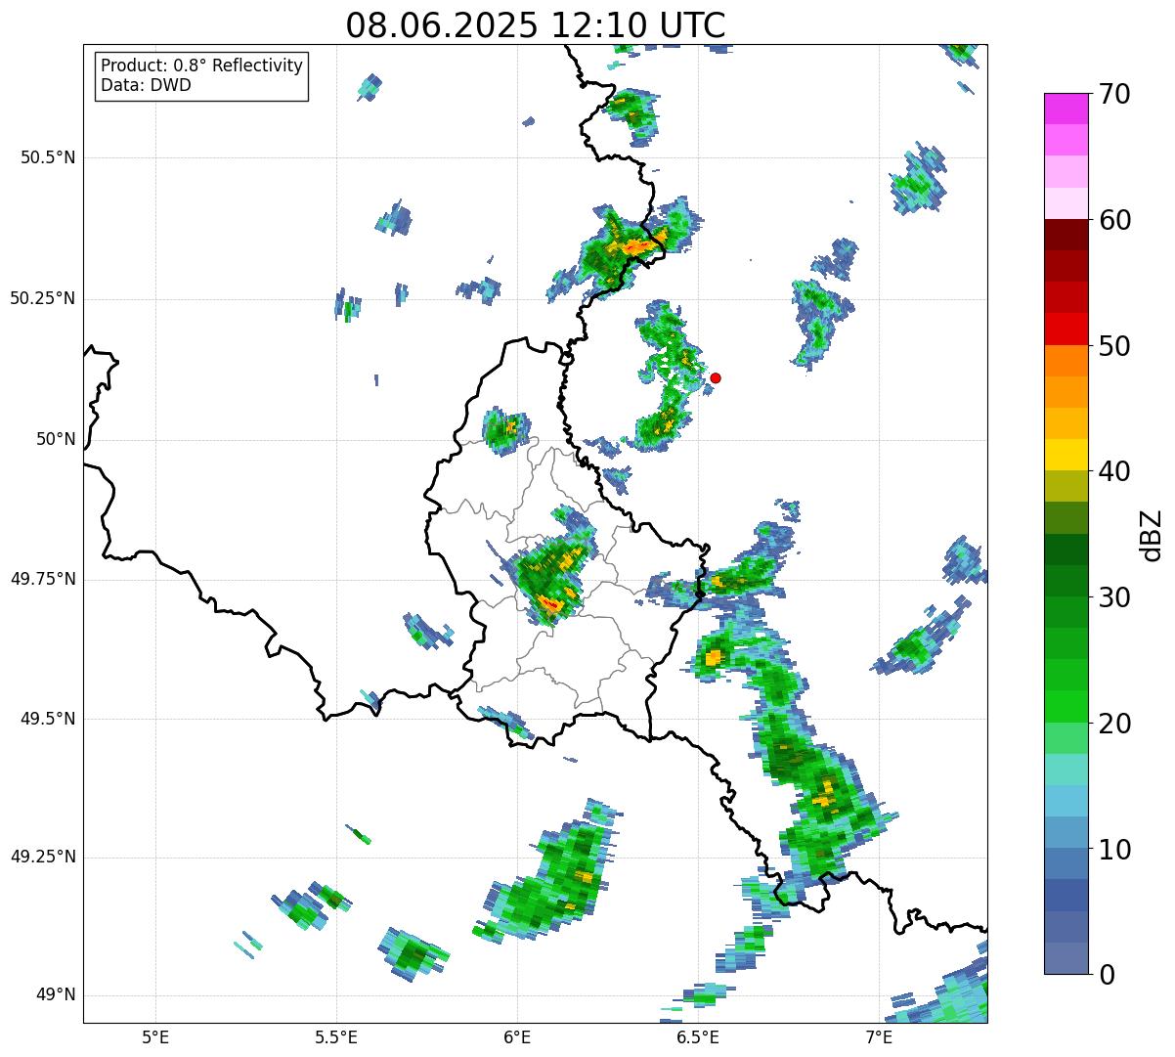Click the "Data: DWD" label
The width and height of the screenshot is (1175, 1057).
[146, 85]
